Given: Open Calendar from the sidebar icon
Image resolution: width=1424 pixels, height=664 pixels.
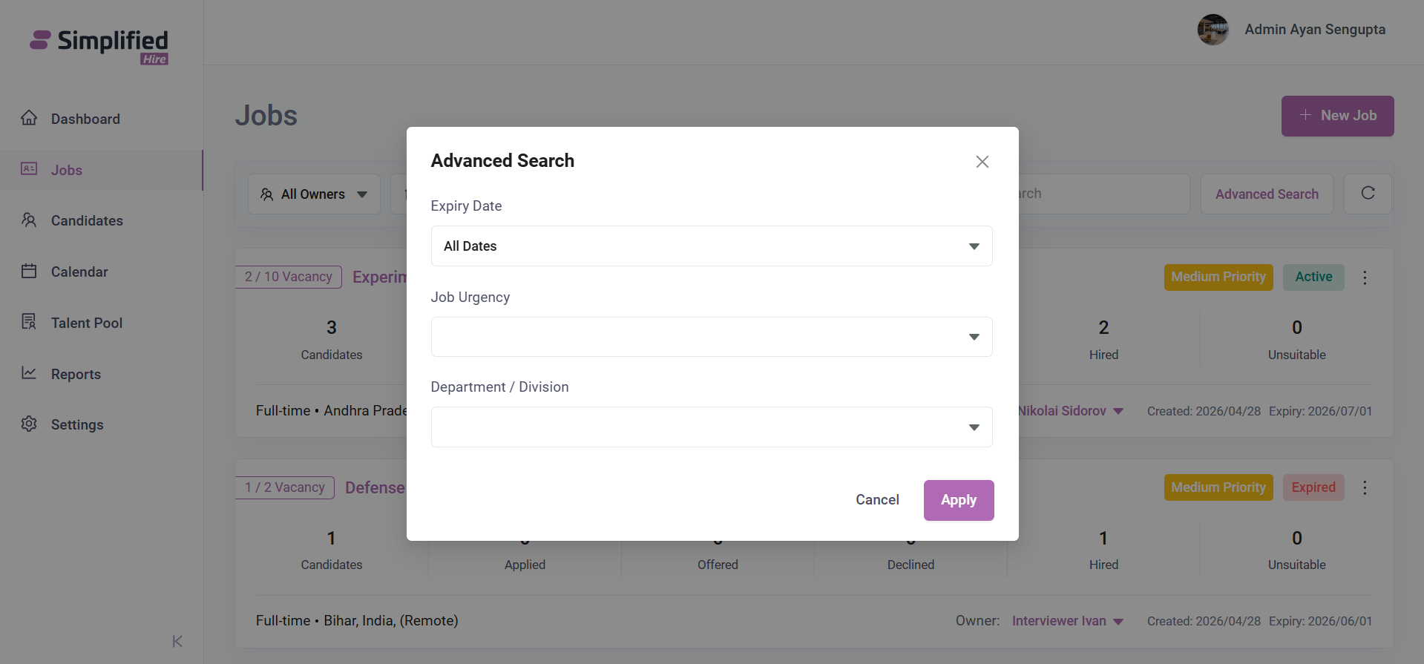Looking at the screenshot, I should coord(29,271).
